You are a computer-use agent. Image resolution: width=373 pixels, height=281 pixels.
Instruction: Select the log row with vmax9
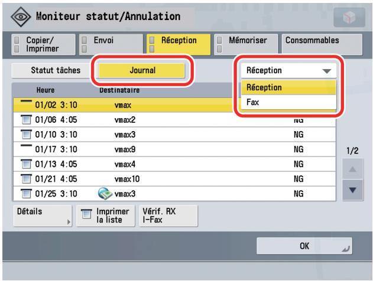[174, 149]
